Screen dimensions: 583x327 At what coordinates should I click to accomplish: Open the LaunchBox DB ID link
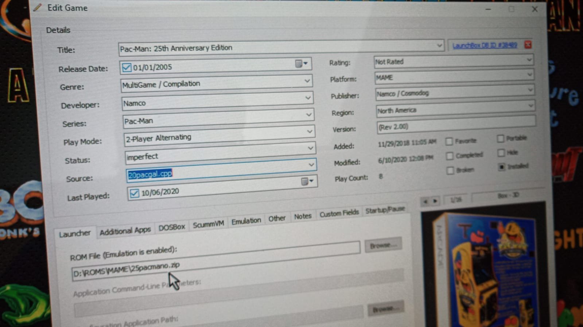click(x=485, y=45)
